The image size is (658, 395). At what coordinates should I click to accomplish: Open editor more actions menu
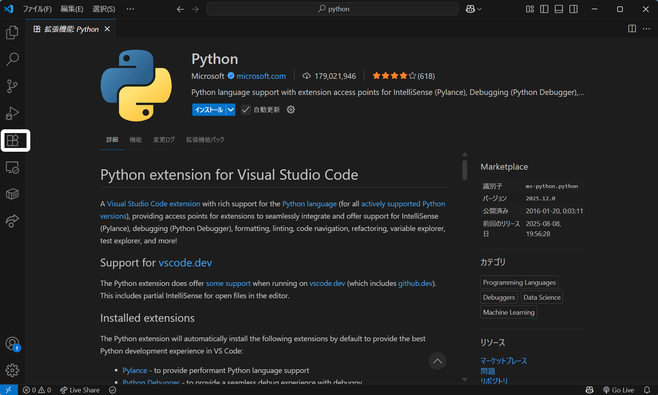pos(646,29)
